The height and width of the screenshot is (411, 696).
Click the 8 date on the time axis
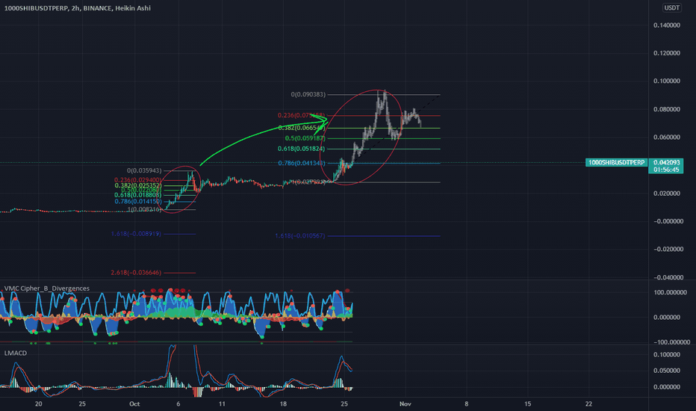[467, 404]
